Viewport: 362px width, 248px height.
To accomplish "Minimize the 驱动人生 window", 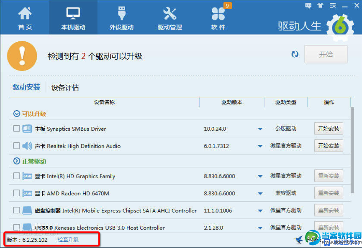I will coord(345,7).
